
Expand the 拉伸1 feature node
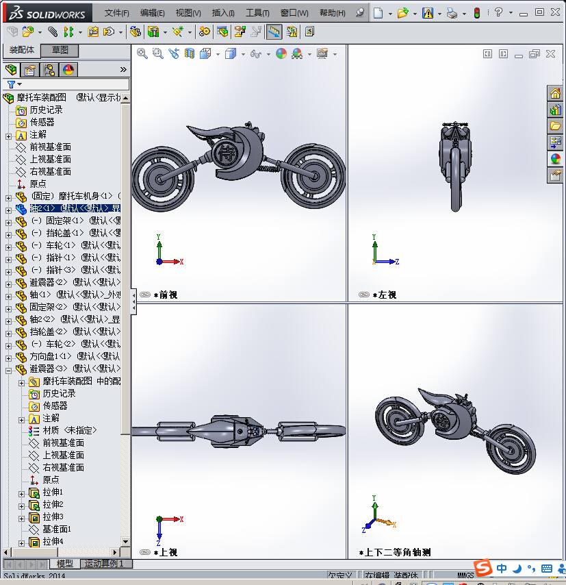click(x=21, y=494)
